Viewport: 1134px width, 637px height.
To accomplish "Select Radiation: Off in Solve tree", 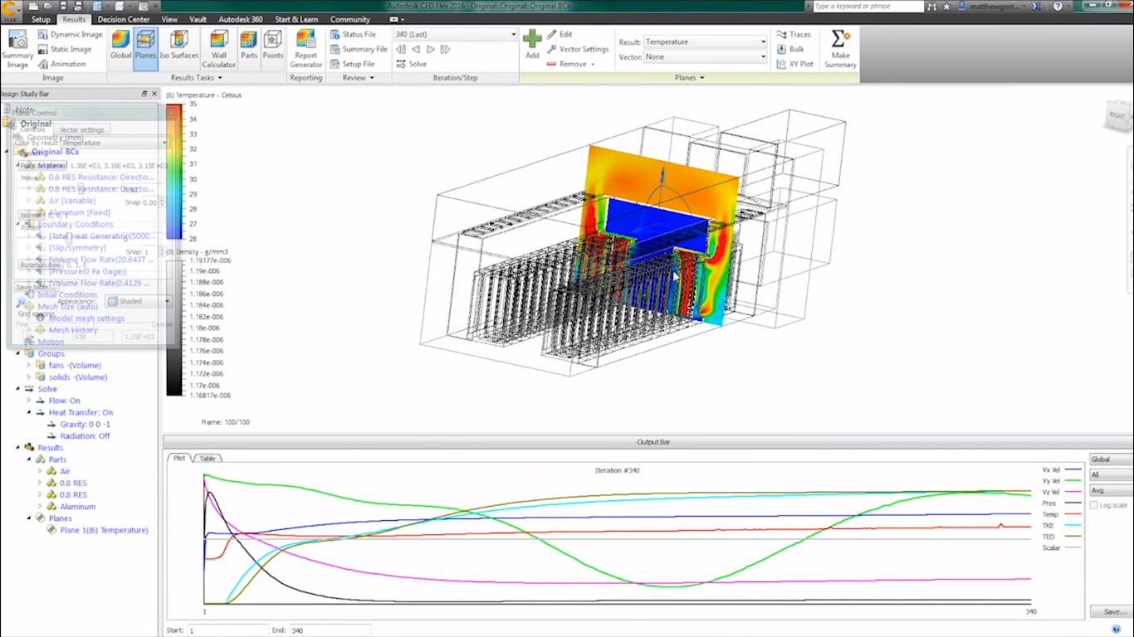I will (85, 435).
